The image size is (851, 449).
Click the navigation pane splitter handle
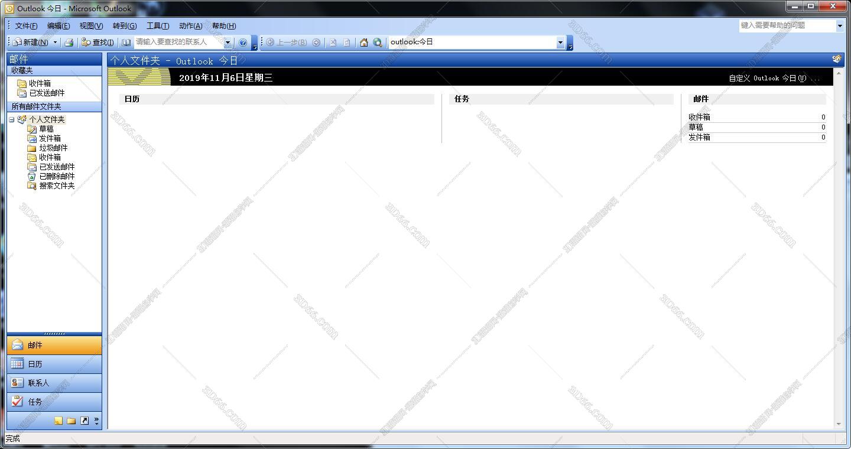[54, 334]
